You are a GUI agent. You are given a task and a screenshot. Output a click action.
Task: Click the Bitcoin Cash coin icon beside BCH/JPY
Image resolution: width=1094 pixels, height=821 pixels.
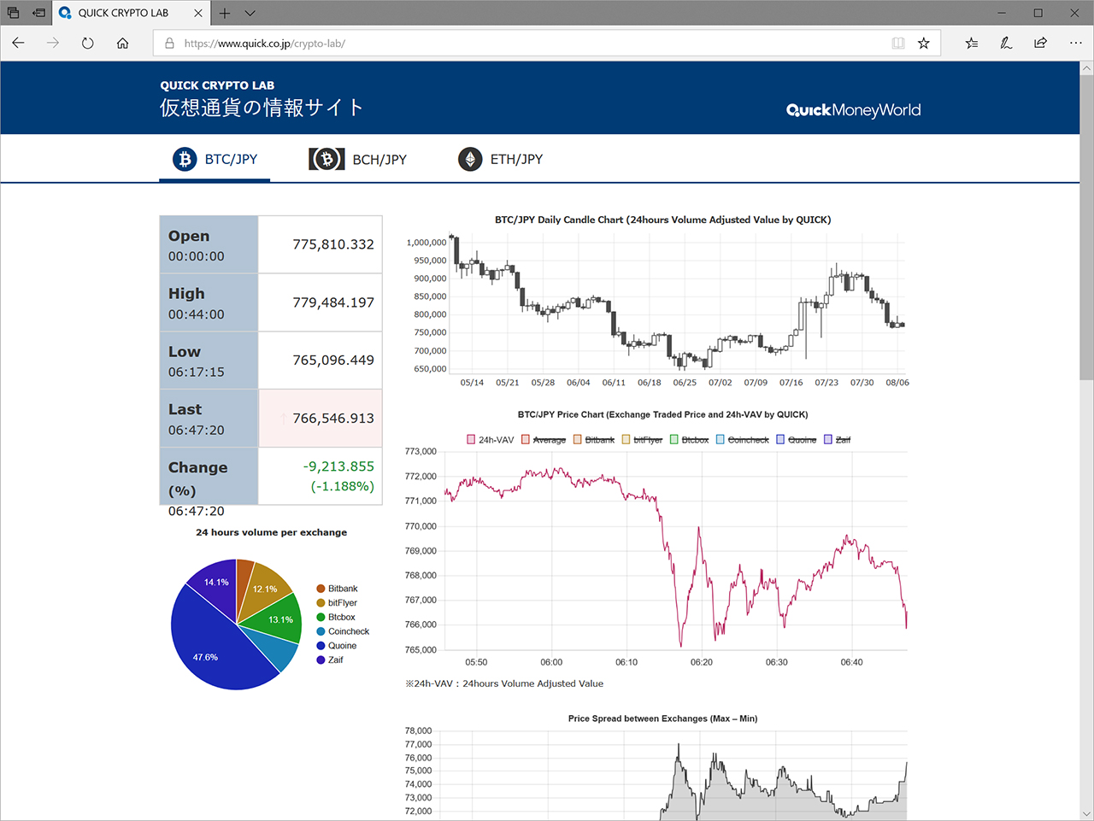click(326, 159)
